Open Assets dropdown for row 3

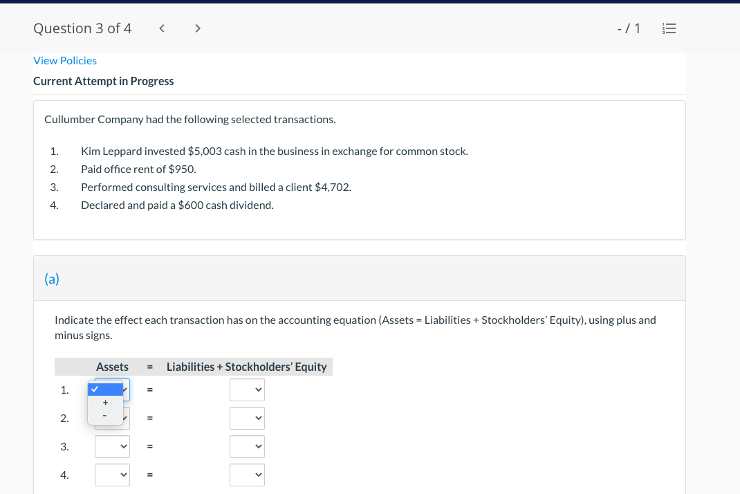click(112, 446)
